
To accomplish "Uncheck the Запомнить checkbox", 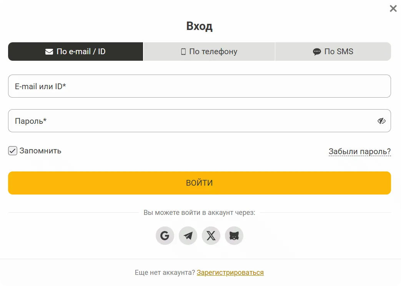I will [13, 151].
